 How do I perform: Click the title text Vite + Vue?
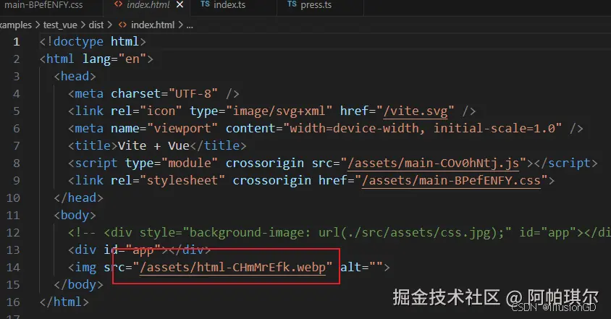[153, 146]
